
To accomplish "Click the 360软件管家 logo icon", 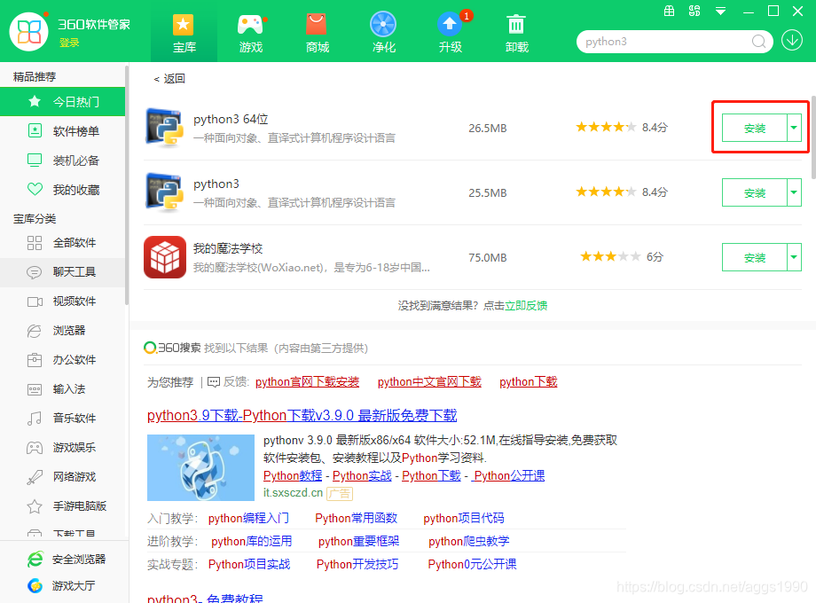I will (28, 32).
